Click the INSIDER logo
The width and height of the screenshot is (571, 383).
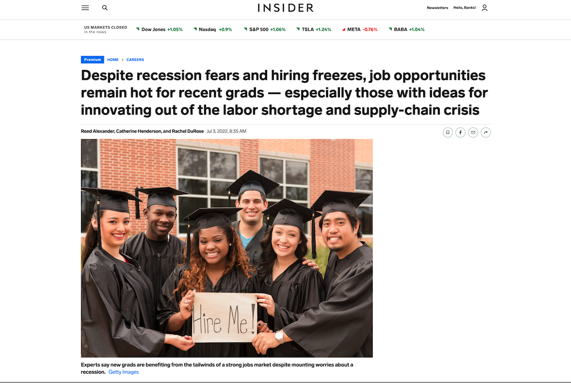click(285, 8)
